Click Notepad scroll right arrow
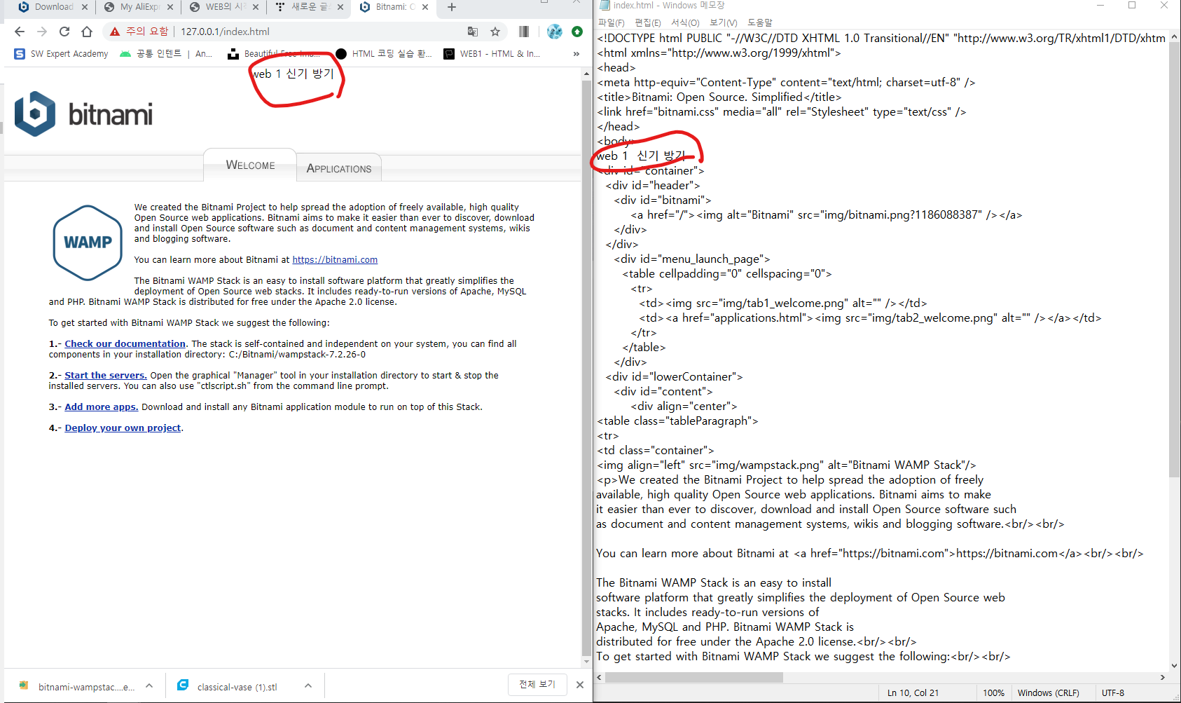 pos(1163,677)
